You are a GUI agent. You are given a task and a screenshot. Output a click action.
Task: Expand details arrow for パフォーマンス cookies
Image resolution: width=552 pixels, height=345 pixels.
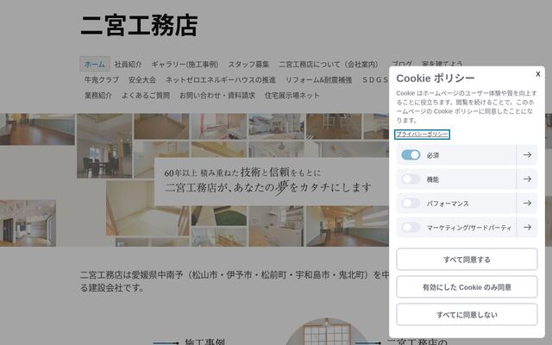click(x=527, y=204)
